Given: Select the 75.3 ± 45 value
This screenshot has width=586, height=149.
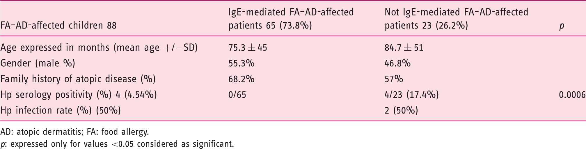Looking at the screenshot, I should point(248,48).
